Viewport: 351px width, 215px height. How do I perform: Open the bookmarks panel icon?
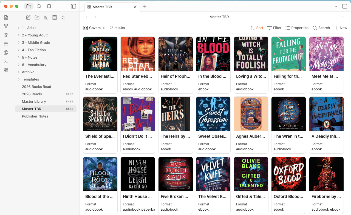tap(49, 6)
